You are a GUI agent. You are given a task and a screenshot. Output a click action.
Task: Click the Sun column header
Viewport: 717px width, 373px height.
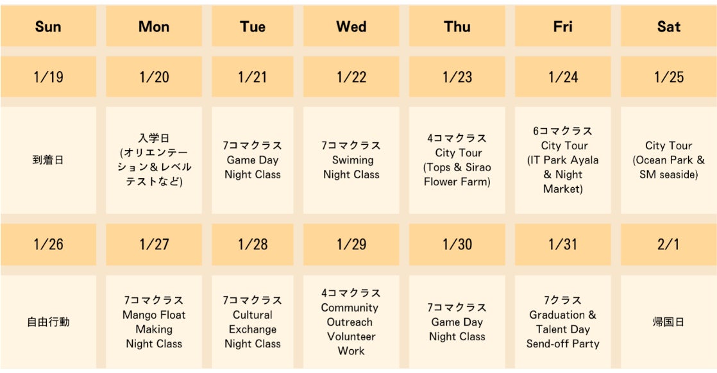tap(48, 27)
